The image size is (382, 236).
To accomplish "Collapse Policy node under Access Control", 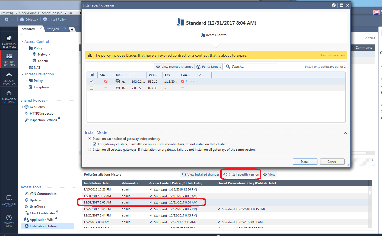I will (x=27, y=48).
